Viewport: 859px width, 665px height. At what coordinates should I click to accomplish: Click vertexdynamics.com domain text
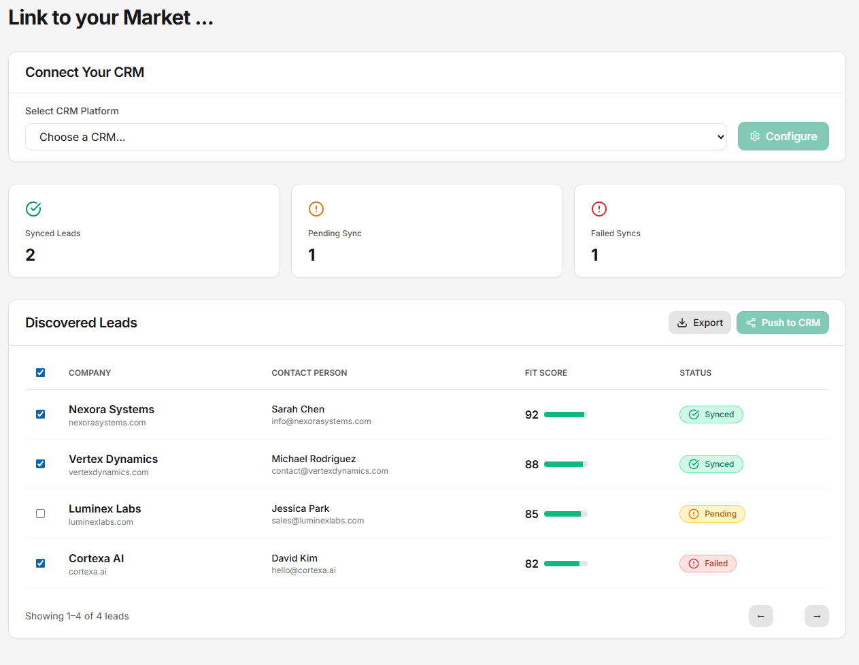point(109,472)
